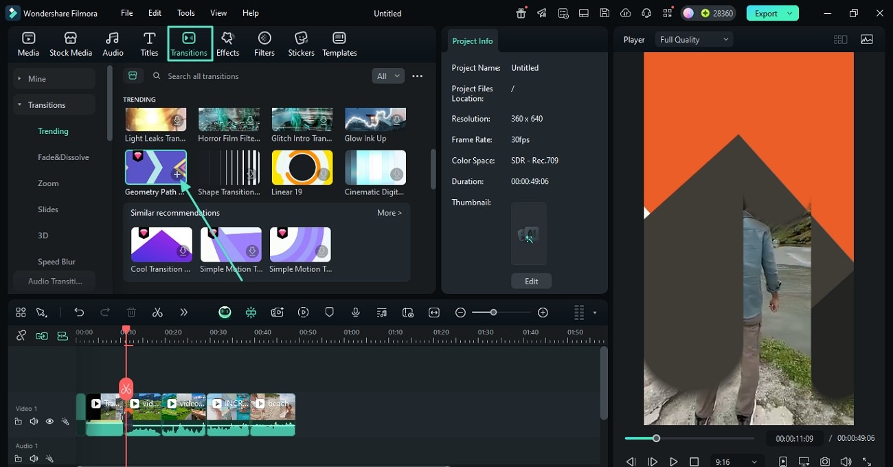Open the Templates panel

[339, 44]
